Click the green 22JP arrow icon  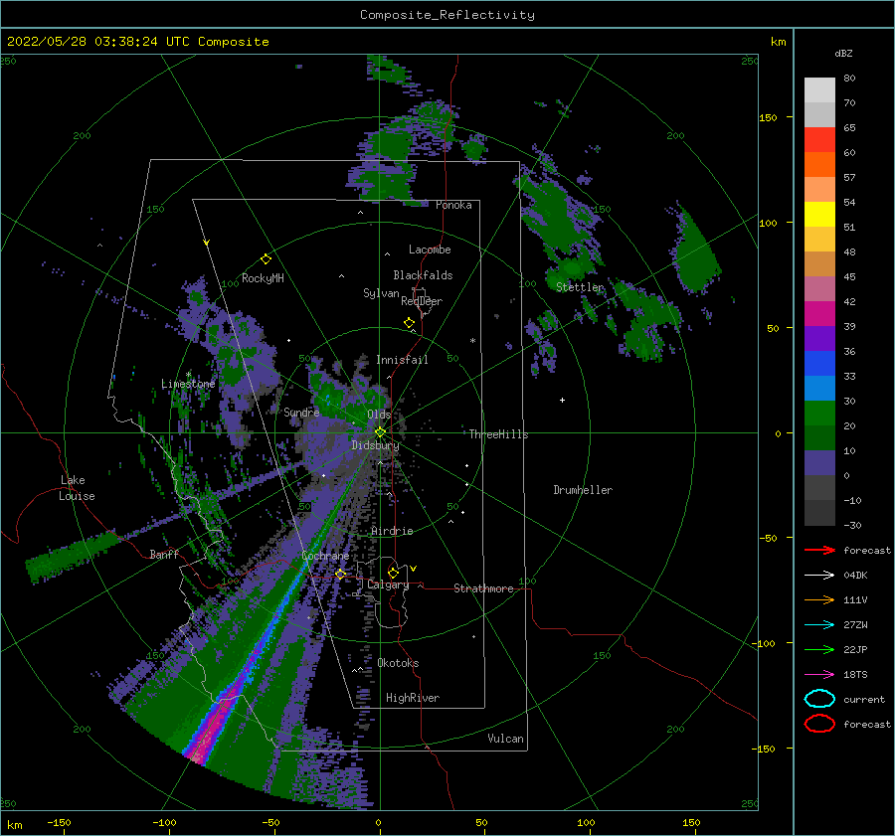[819, 649]
